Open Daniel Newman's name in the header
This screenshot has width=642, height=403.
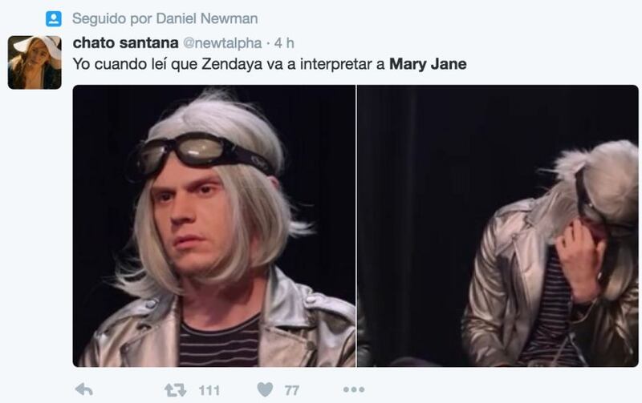(207, 18)
